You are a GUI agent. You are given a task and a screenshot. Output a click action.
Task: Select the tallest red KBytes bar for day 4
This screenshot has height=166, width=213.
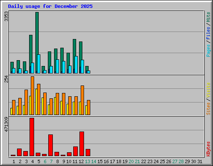(32, 137)
